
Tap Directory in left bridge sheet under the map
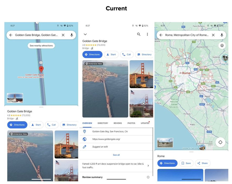(x=70, y=125)
